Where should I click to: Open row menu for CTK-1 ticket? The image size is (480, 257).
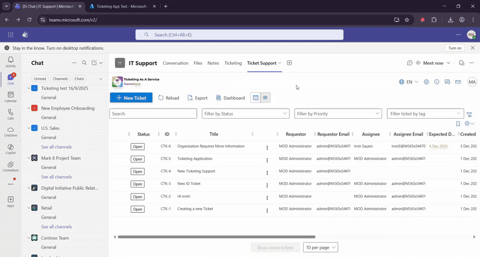tap(267, 210)
